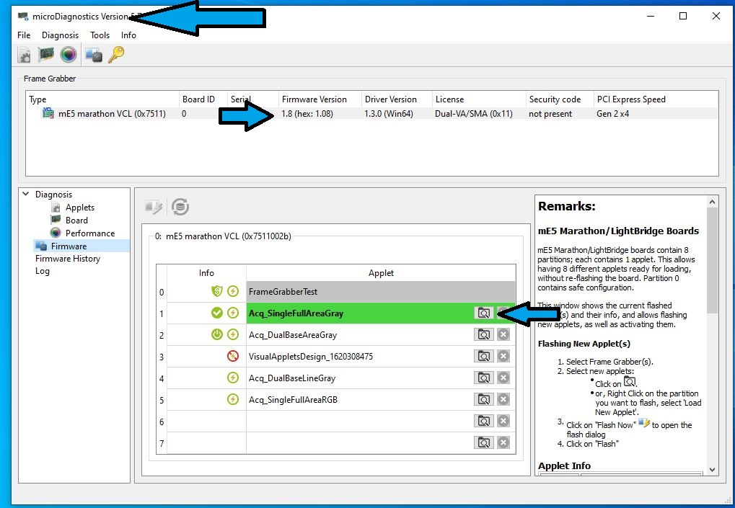This screenshot has width=735, height=508.
Task: Collapse the Diagnosis tree node
Action: pos(26,194)
